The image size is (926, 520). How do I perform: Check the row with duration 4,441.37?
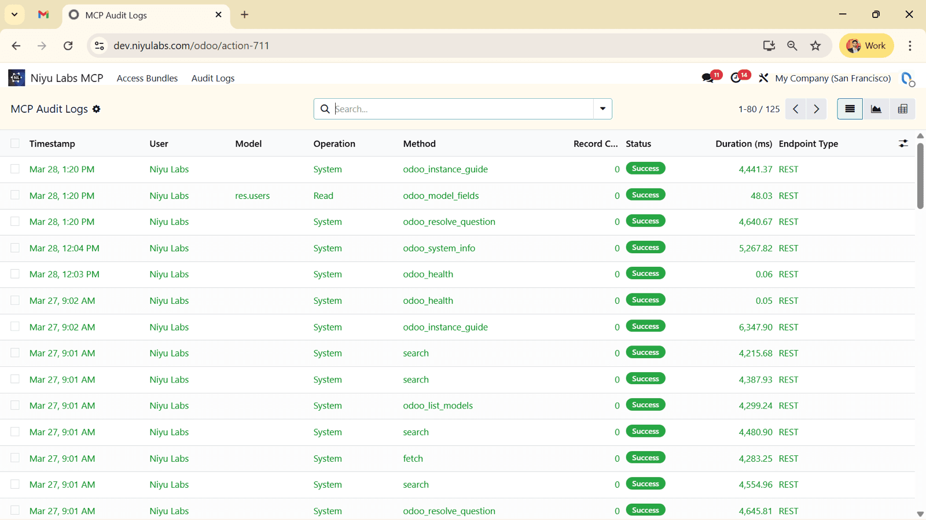tap(15, 169)
